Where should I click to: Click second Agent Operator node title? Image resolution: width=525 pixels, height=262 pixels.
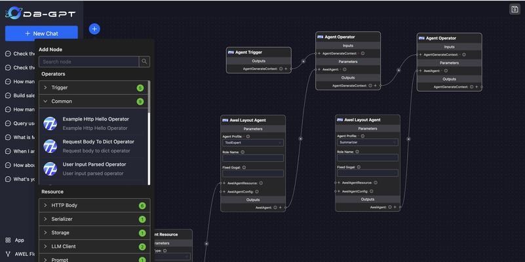(441, 38)
